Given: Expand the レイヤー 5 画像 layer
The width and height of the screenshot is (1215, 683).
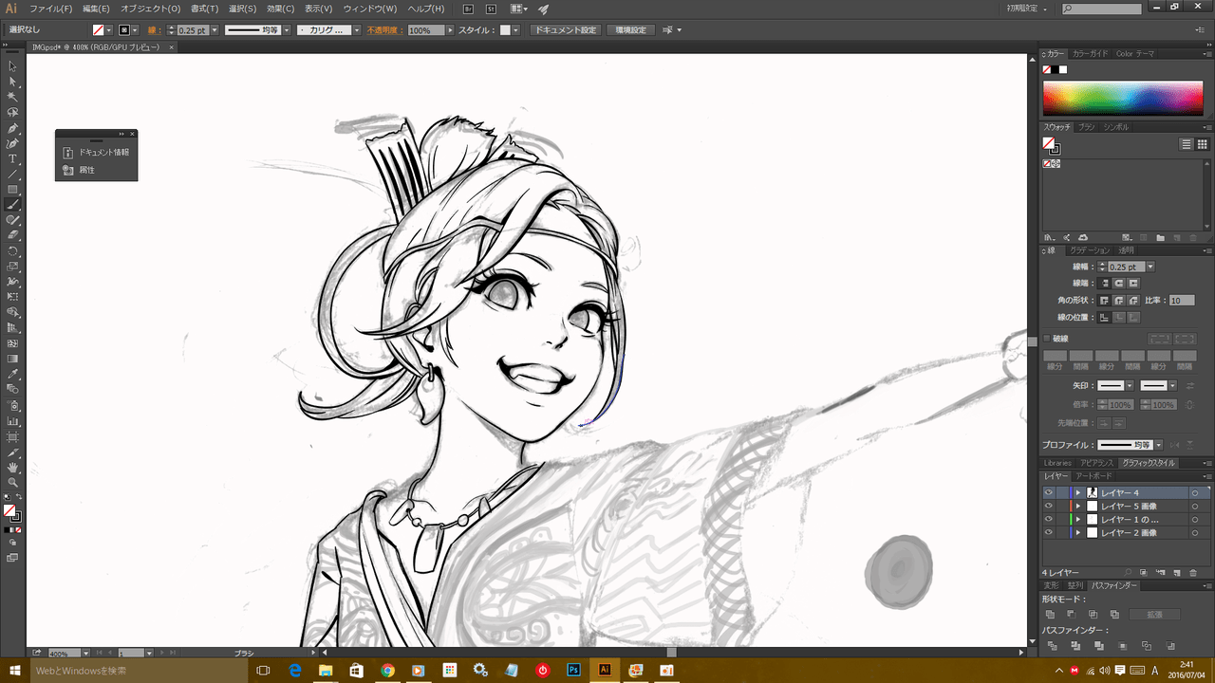Looking at the screenshot, I should click(1078, 507).
